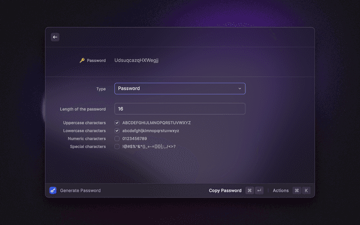Click the Command key icon next to Copy Password
This screenshot has height=225, width=360.
(250, 191)
